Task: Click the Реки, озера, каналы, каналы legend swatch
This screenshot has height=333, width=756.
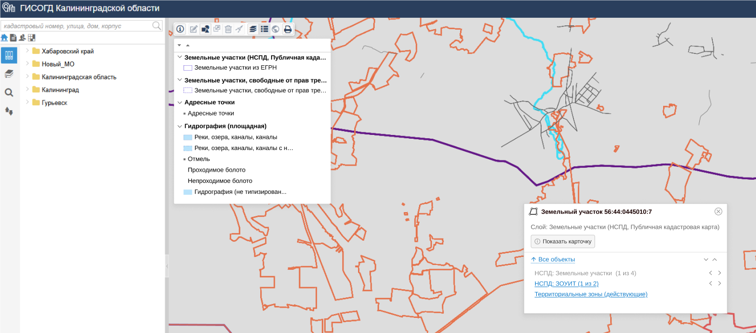Action: pyautogui.click(x=188, y=137)
